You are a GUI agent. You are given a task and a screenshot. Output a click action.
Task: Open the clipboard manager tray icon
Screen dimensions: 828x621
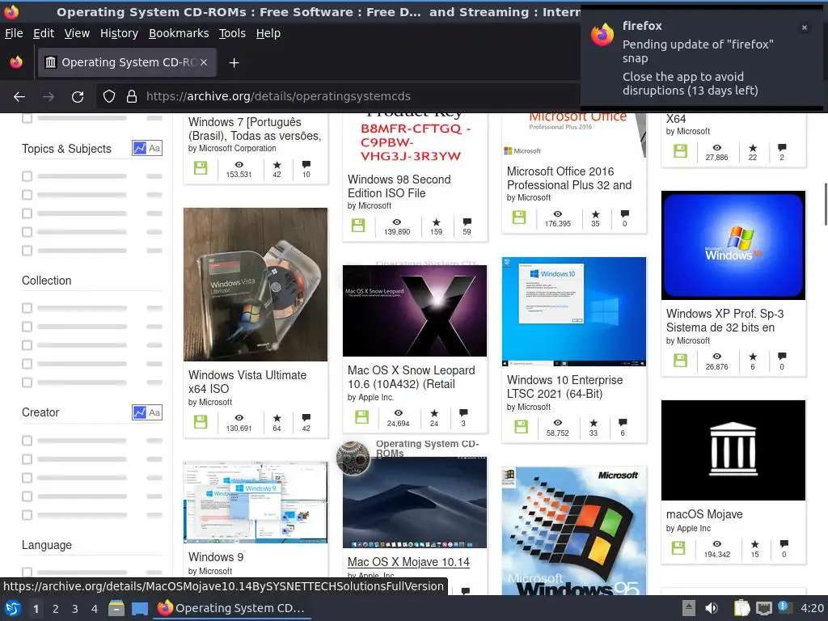(741, 608)
